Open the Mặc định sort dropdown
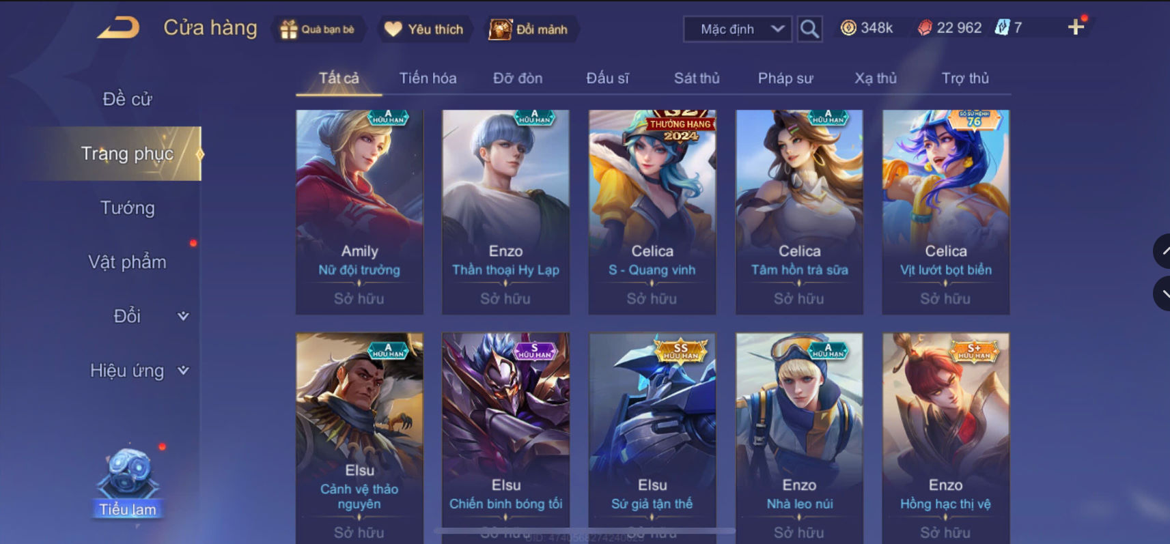The image size is (1170, 544). pyautogui.click(x=738, y=29)
